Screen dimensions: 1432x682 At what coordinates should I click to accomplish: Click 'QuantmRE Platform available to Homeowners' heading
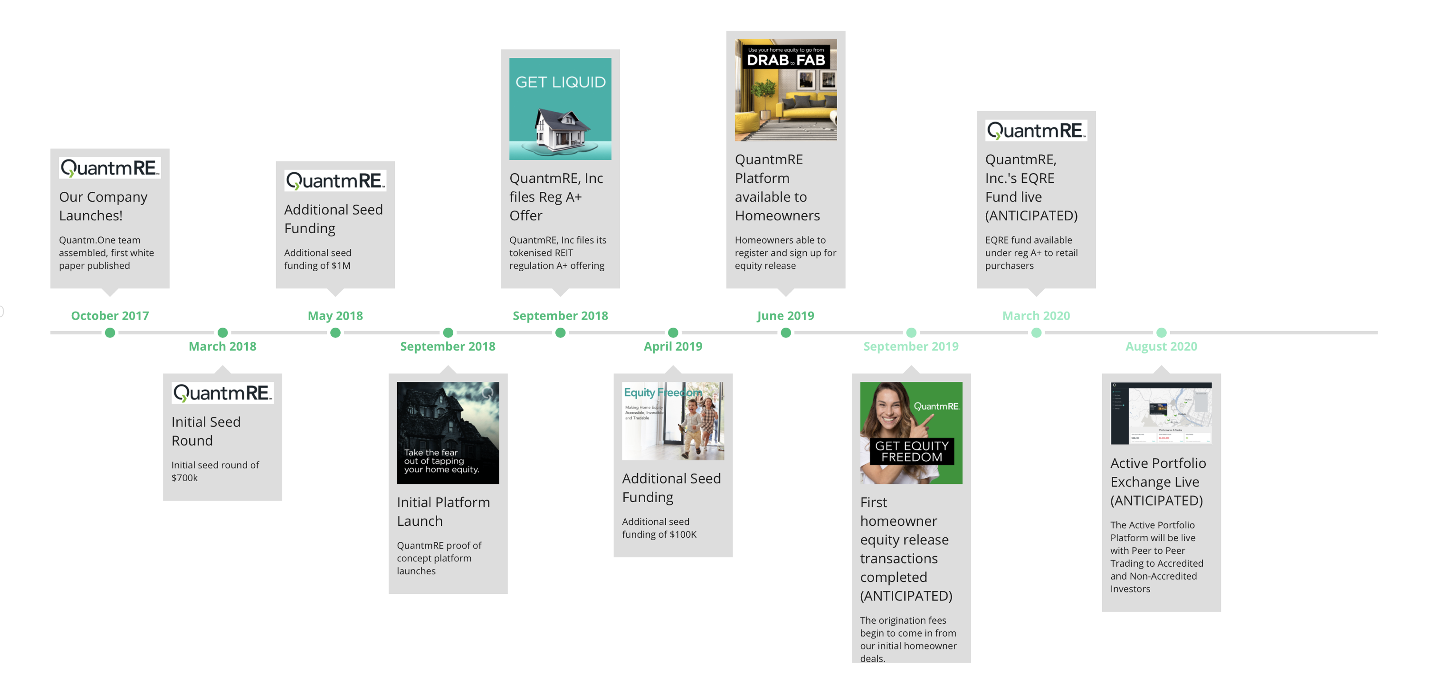777,187
